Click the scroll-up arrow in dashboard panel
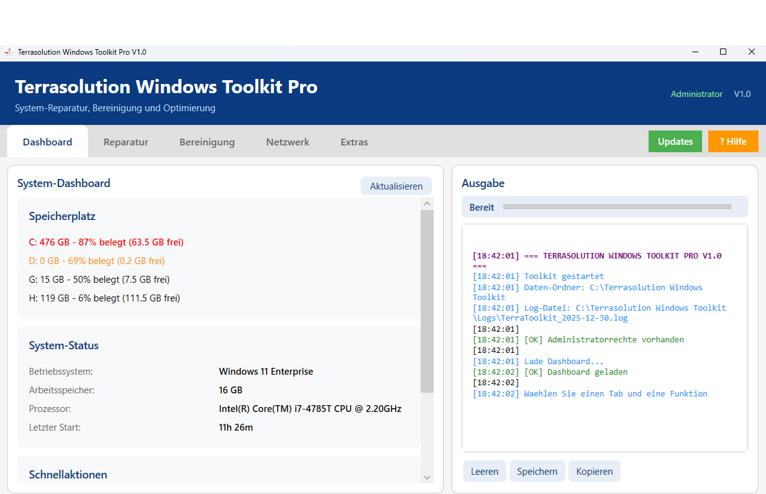This screenshot has height=494, width=766. [x=427, y=204]
